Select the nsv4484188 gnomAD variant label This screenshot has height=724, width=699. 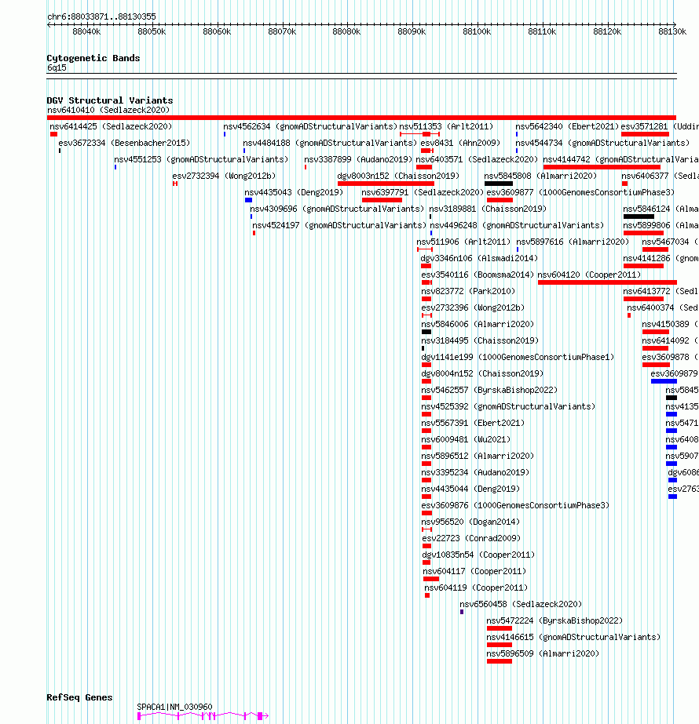[330, 143]
